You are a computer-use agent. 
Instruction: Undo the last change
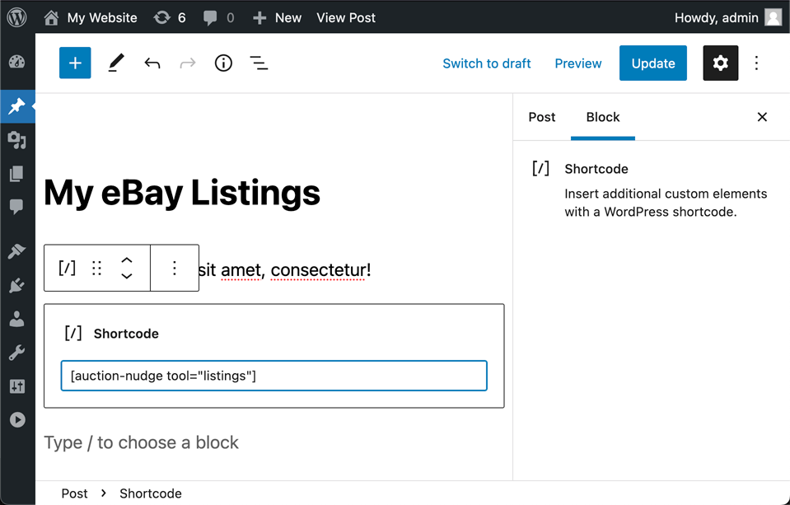(152, 63)
